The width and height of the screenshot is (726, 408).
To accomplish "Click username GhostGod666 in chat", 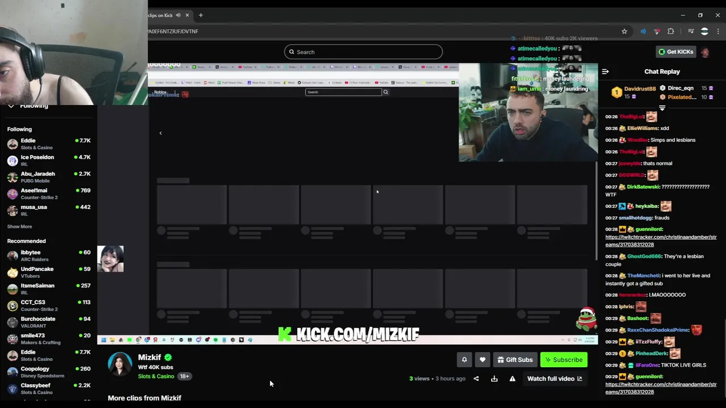I will 644,256.
